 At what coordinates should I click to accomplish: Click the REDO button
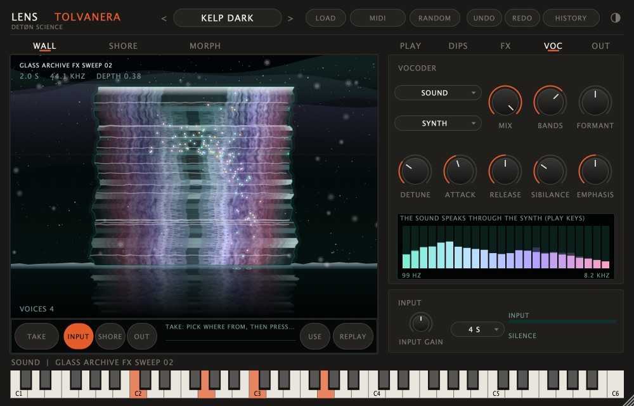click(522, 18)
